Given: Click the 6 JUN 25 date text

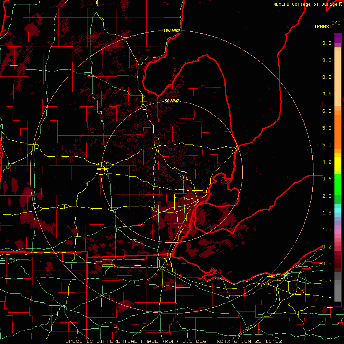Looking at the screenshot, I should click(x=247, y=341).
